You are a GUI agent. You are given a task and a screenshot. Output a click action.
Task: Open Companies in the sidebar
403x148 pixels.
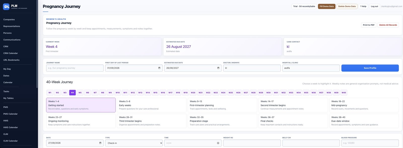(x=9, y=19)
